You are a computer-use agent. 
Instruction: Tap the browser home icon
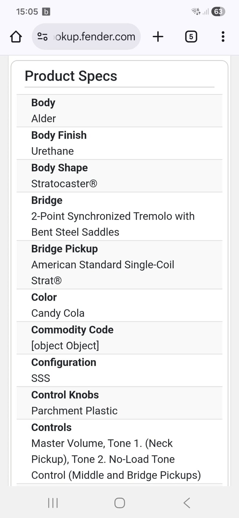pyautogui.click(x=16, y=37)
